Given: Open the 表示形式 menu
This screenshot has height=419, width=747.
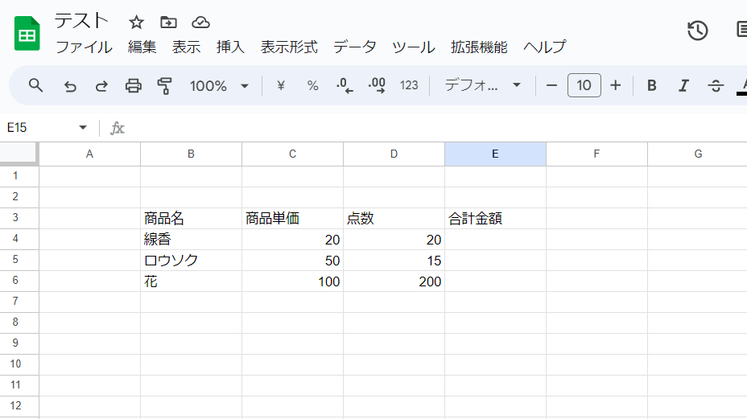Looking at the screenshot, I should coord(289,47).
